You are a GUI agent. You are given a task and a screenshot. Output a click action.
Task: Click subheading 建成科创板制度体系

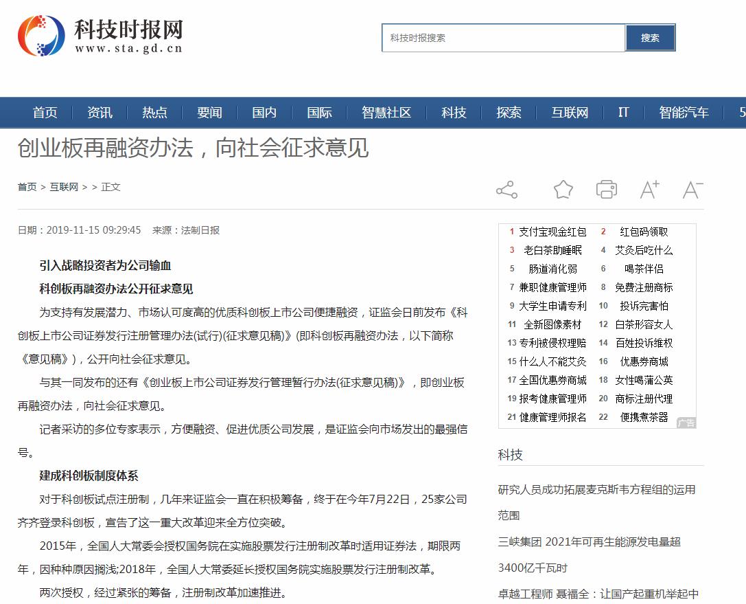(89, 476)
